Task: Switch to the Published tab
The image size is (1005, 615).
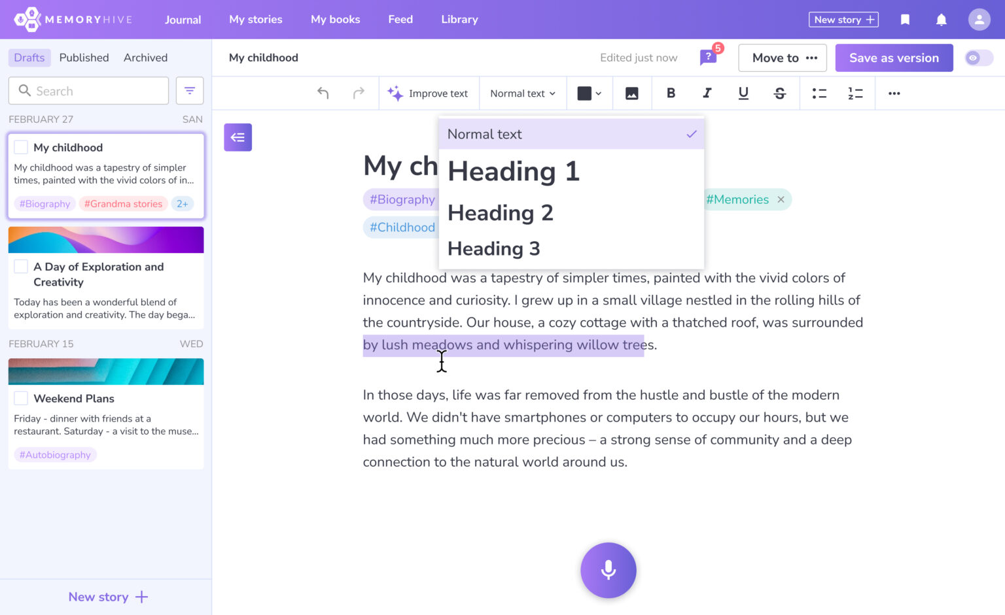Action: [84, 58]
